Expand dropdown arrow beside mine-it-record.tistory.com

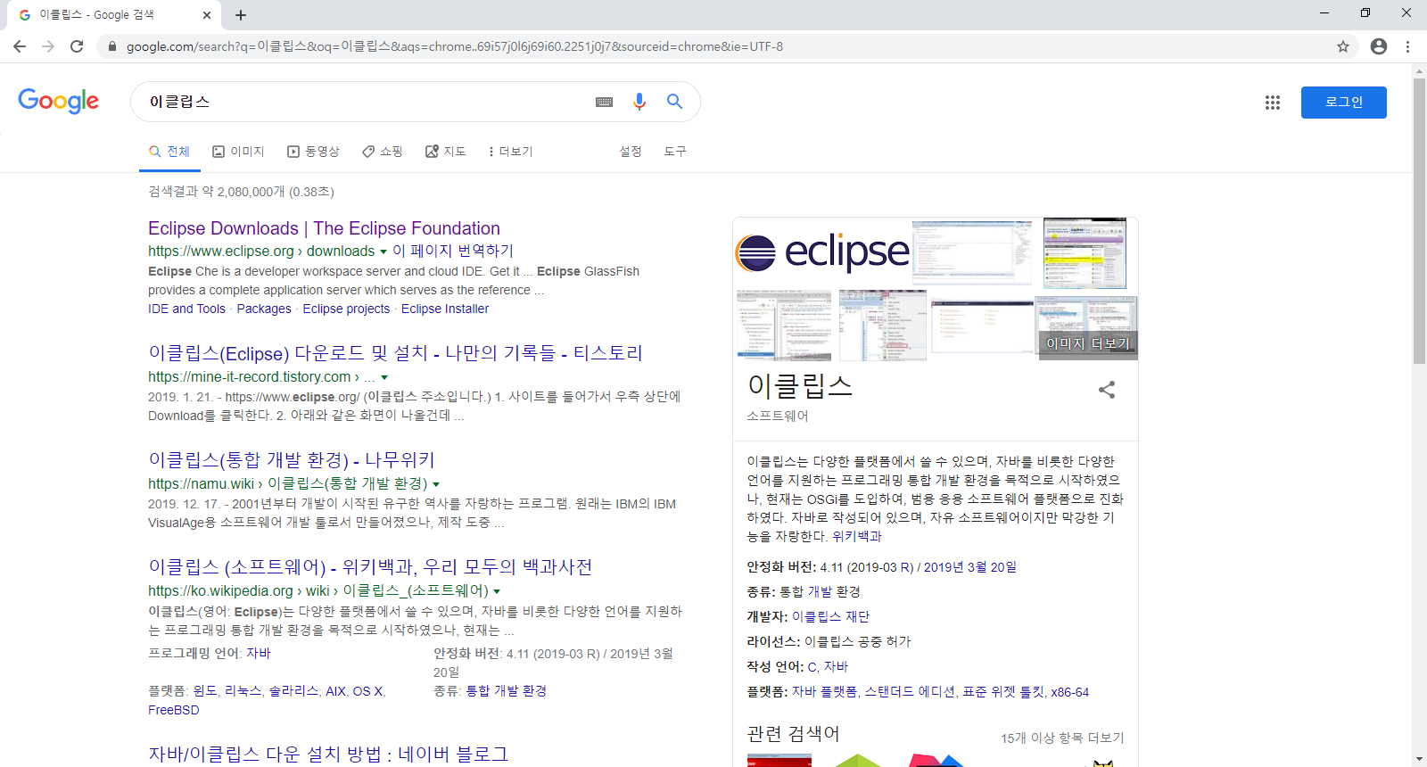click(384, 378)
